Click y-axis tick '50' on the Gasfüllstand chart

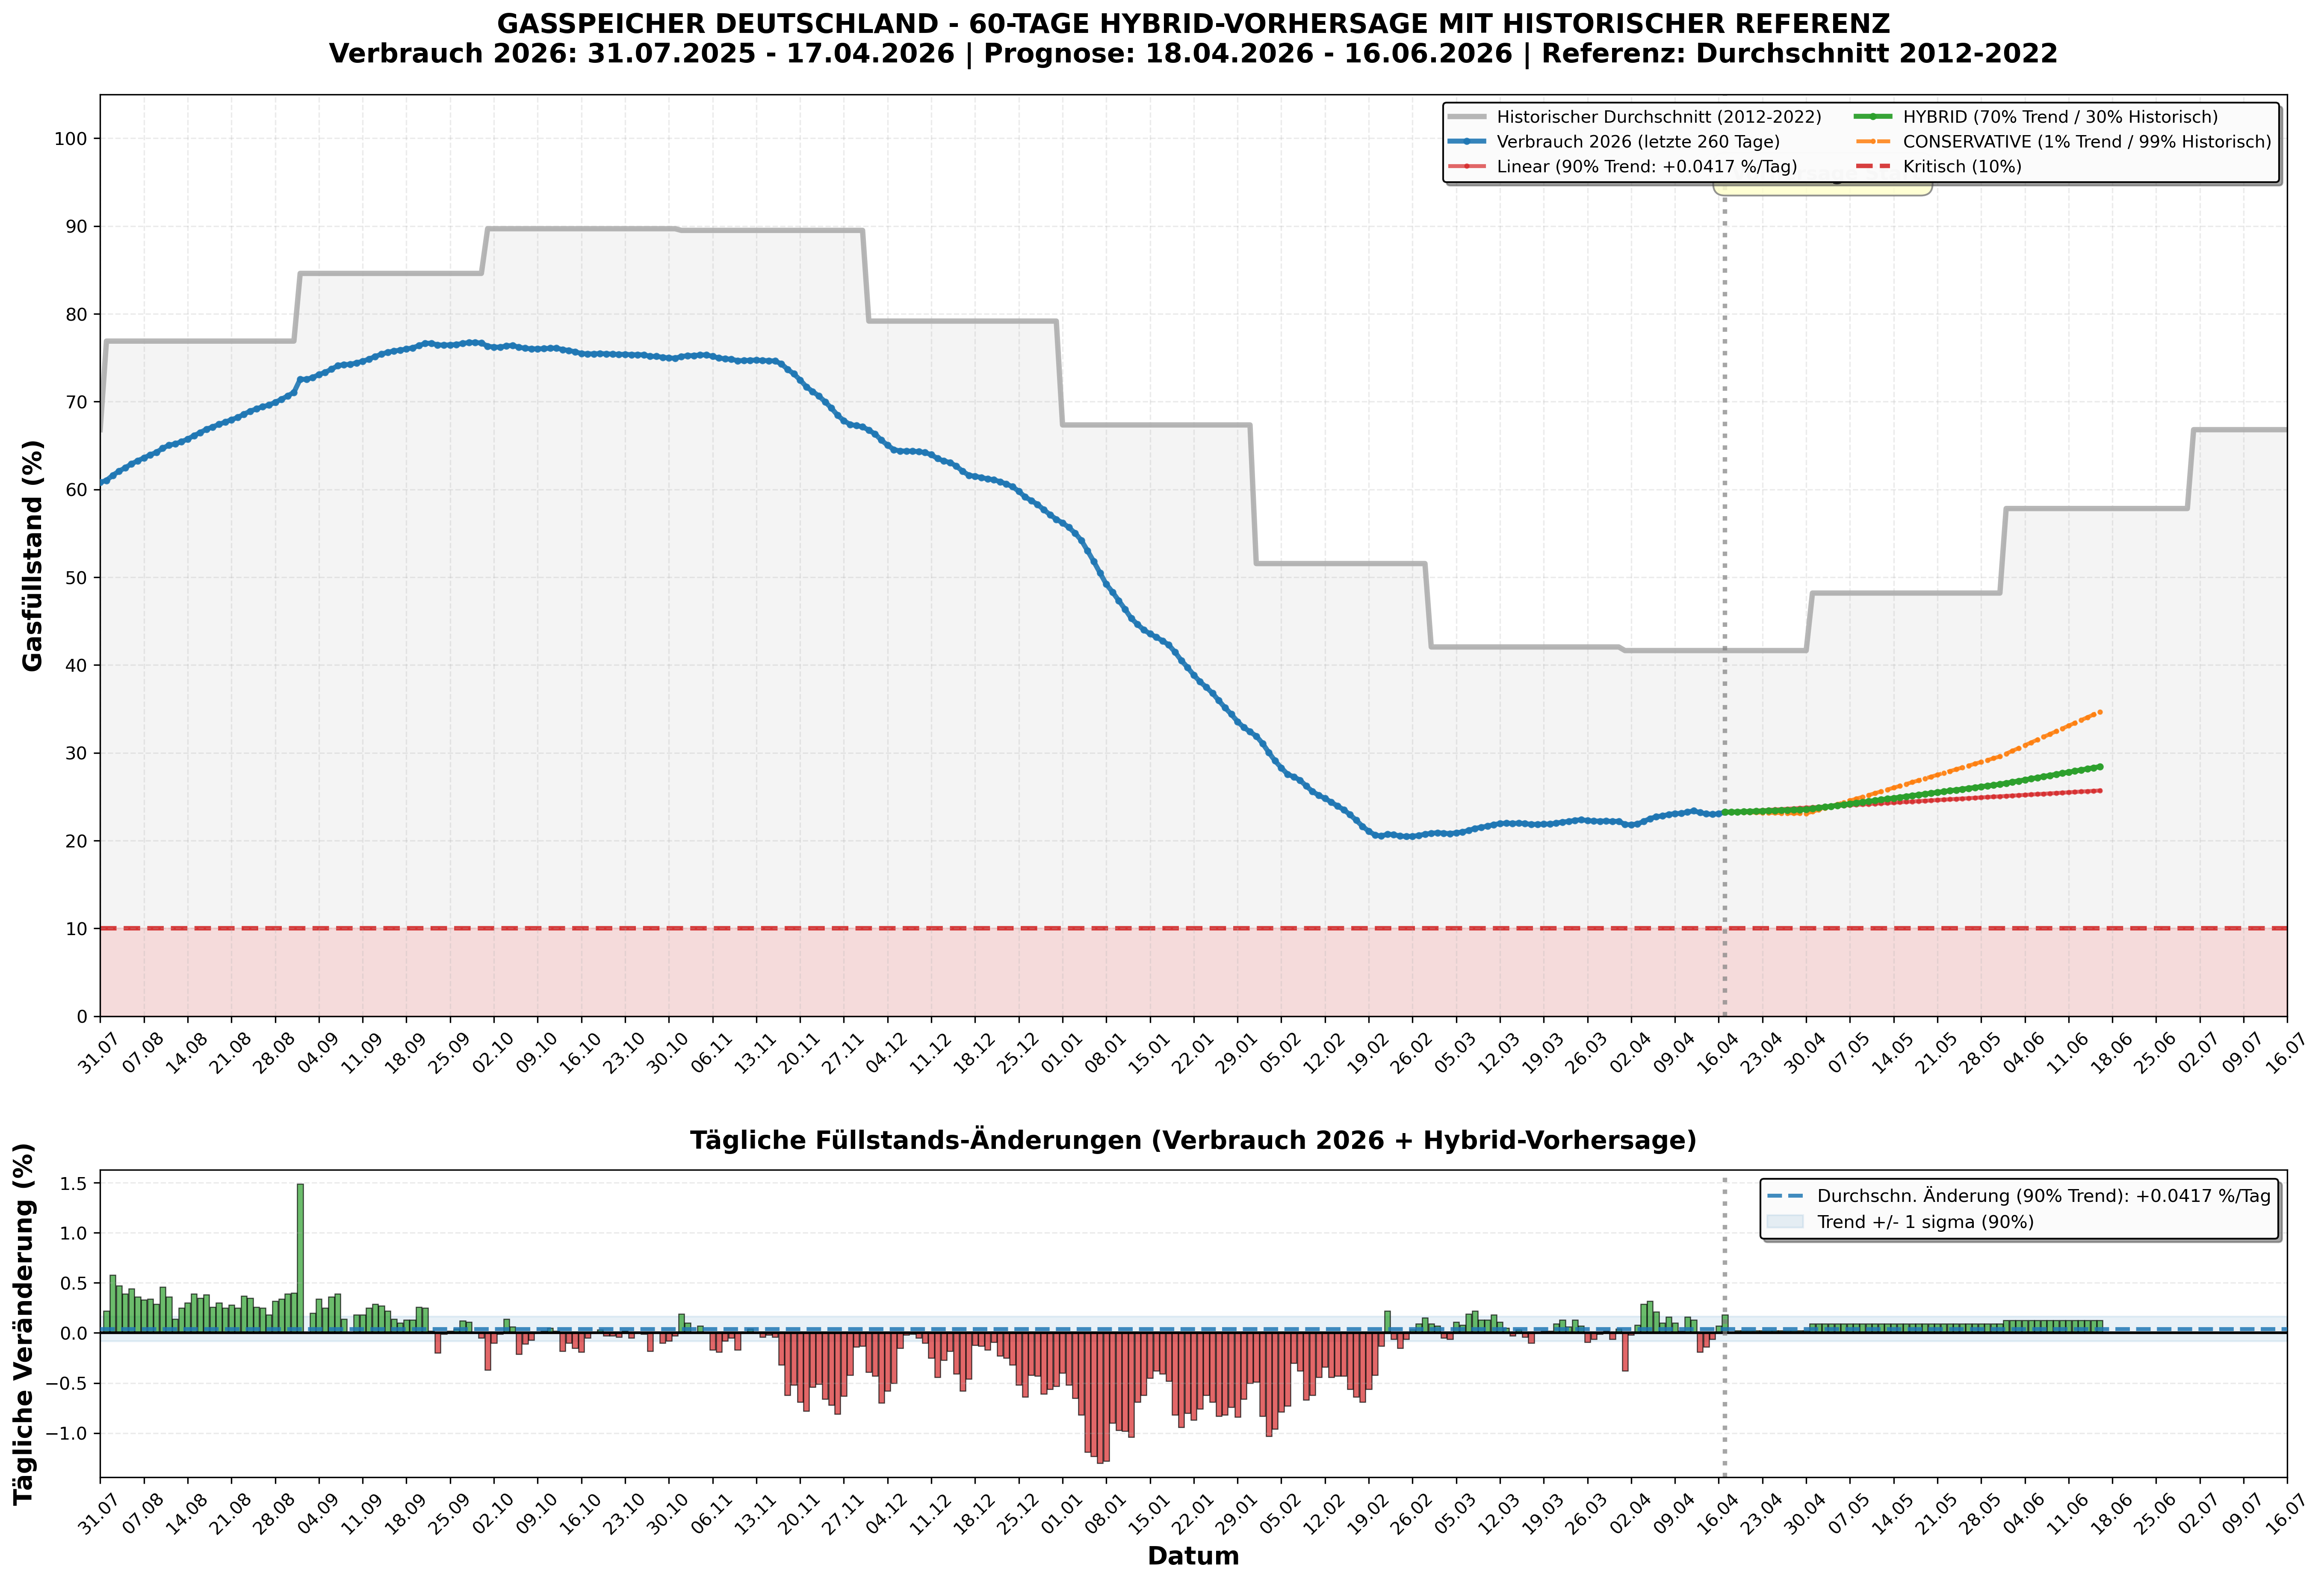click(x=76, y=578)
